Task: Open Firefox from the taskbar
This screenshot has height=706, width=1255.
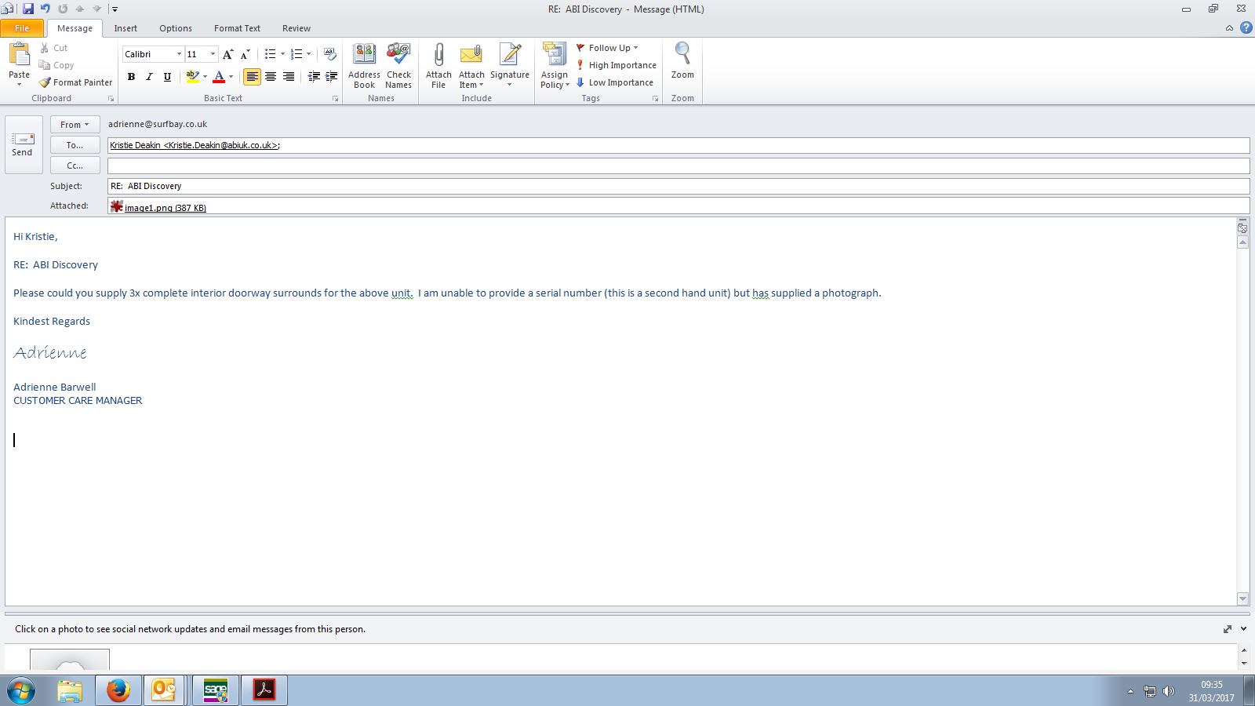Action: pyautogui.click(x=118, y=690)
